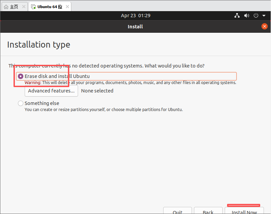
Task: Quit the Ubuntu installer
Action: (177, 211)
